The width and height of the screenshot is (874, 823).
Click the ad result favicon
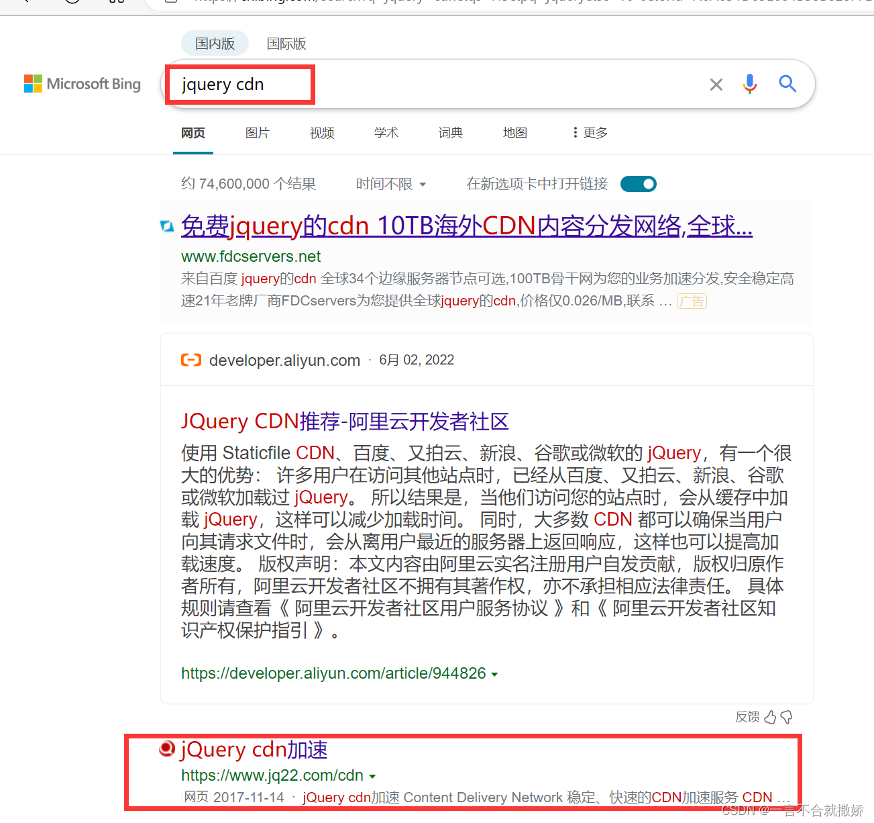(x=167, y=226)
